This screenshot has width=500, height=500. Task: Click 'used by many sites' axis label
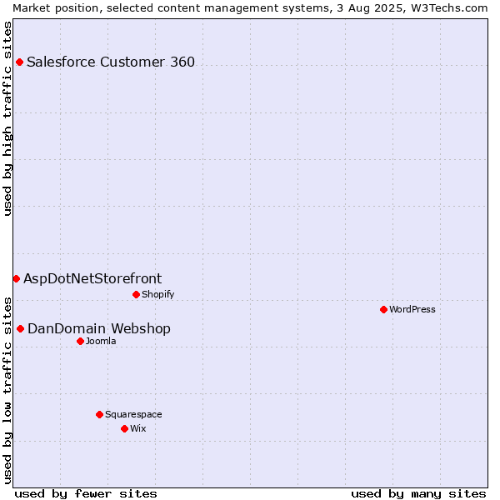[x=418, y=494]
